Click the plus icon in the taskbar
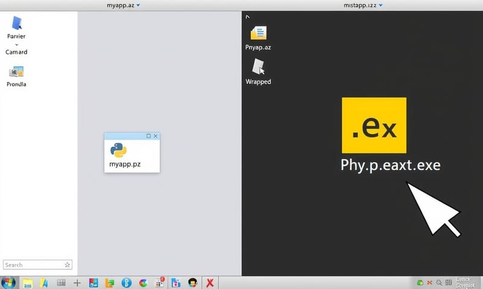 click(77, 283)
